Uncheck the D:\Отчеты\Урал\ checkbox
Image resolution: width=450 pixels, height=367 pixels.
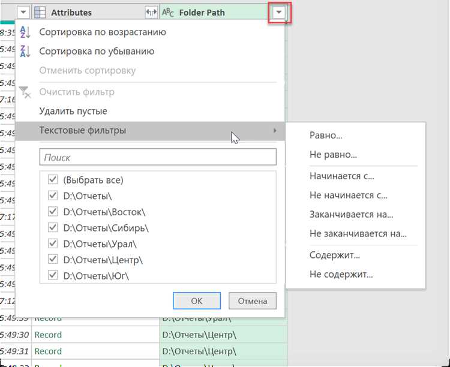pos(53,243)
